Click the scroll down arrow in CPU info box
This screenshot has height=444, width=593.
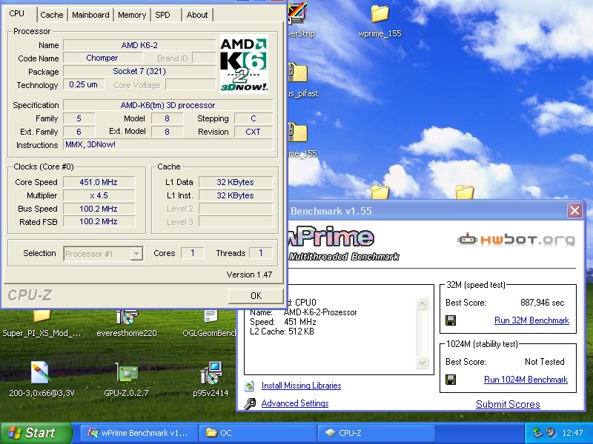[422, 363]
